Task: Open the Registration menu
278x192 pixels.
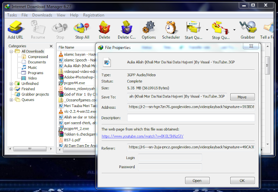Action: point(94,15)
